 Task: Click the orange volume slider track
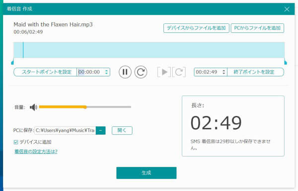coord(62,107)
